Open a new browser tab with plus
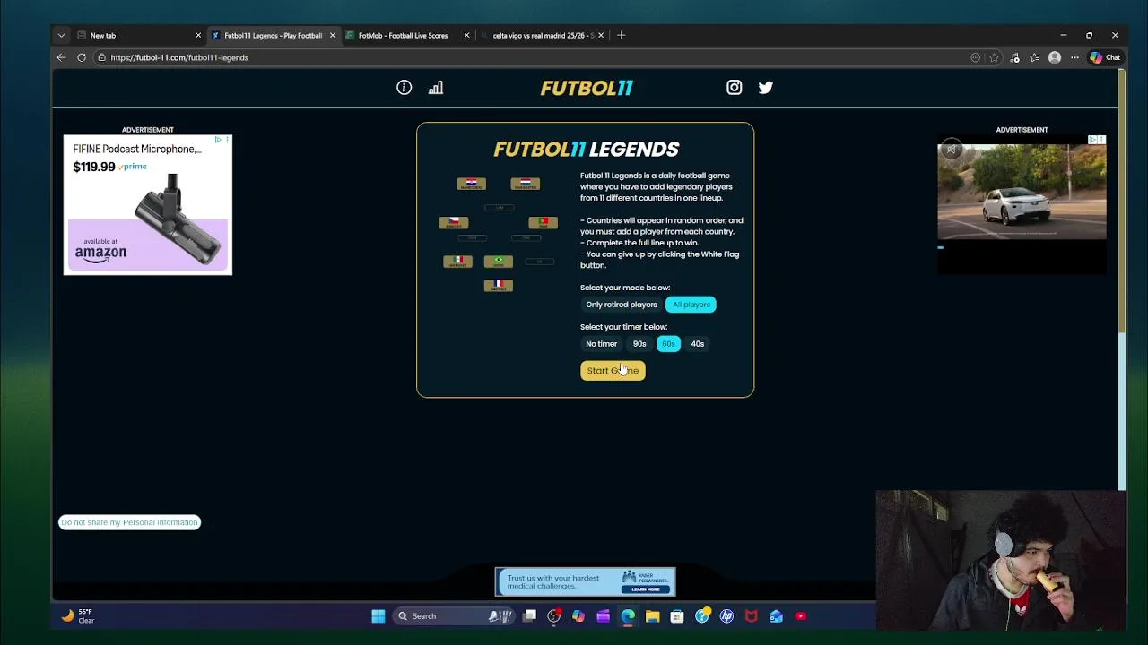 click(621, 35)
